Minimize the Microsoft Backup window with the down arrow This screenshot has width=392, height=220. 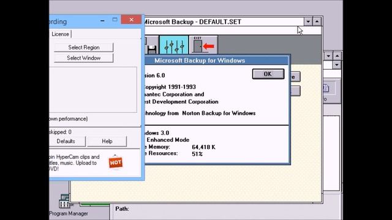click(308, 22)
